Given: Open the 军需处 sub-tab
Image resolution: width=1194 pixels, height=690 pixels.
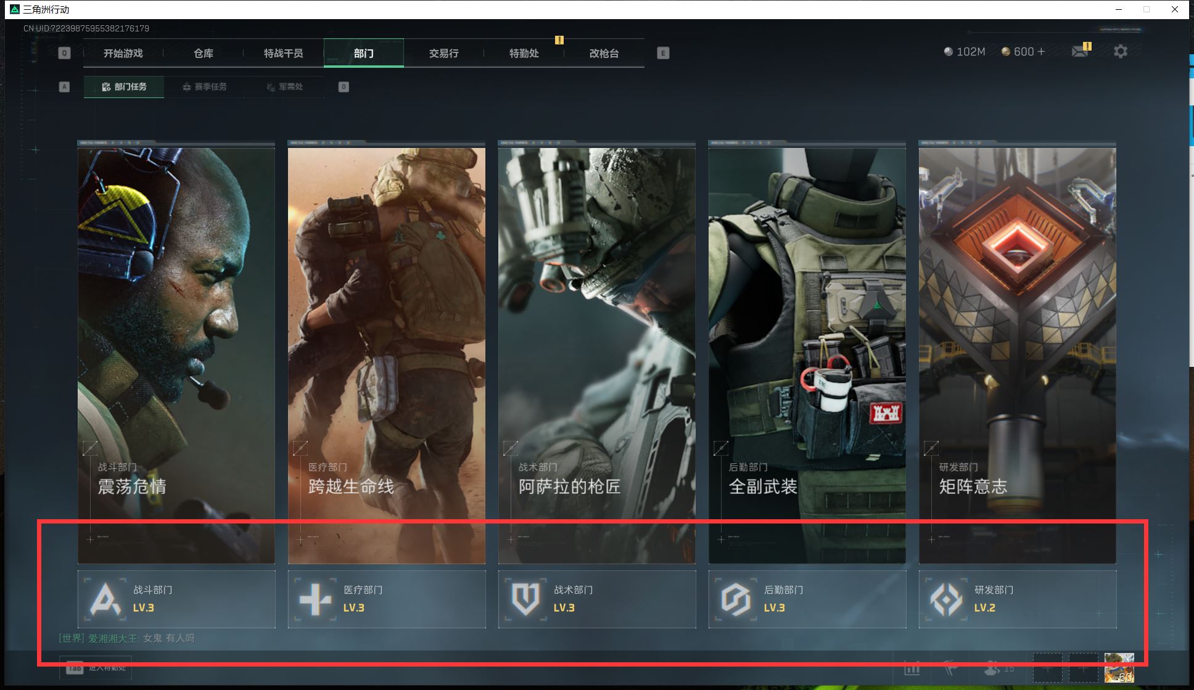Looking at the screenshot, I should tap(285, 87).
